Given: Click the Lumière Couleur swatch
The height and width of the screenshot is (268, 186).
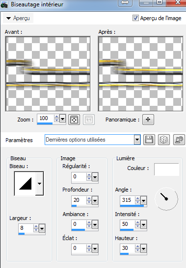Looking at the screenshot, I should coord(166,170).
